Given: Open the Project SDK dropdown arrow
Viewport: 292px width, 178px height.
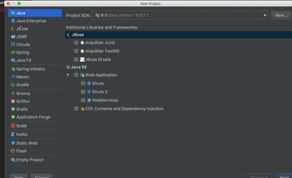Looking at the screenshot, I should (265, 15).
